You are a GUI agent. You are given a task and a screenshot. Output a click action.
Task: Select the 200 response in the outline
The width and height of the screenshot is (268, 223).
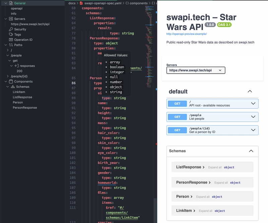[19, 71]
